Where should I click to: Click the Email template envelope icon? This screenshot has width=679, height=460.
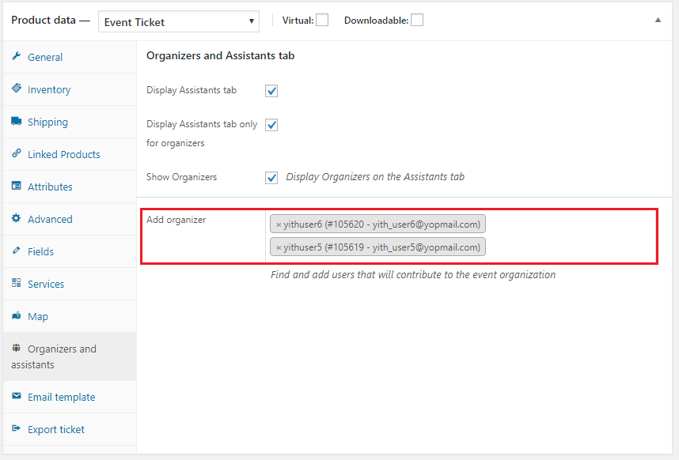click(x=16, y=397)
